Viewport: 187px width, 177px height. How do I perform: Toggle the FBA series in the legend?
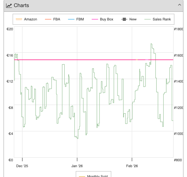[x=52, y=19]
